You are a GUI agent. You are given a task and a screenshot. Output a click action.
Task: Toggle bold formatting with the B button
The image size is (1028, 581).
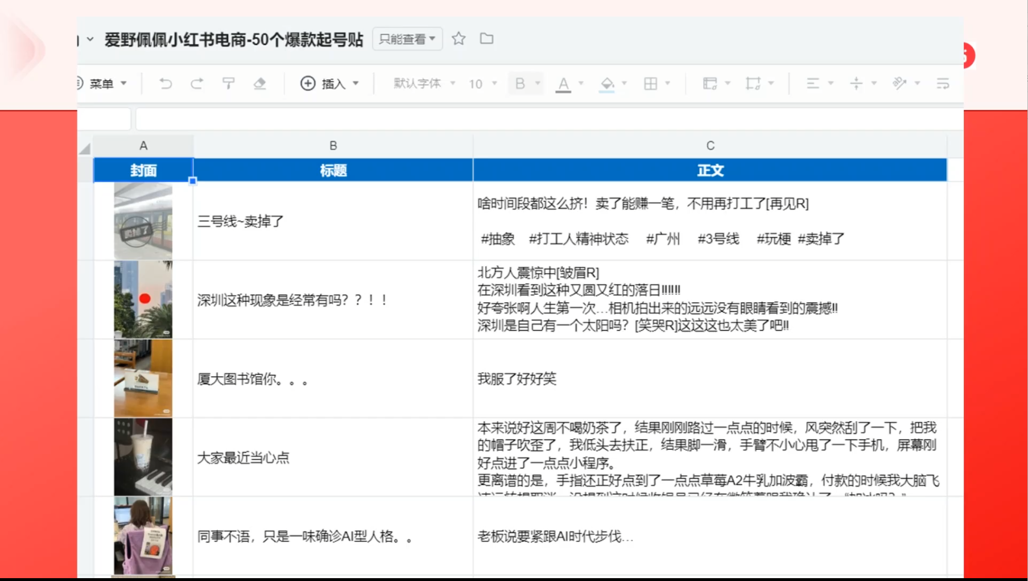click(519, 84)
